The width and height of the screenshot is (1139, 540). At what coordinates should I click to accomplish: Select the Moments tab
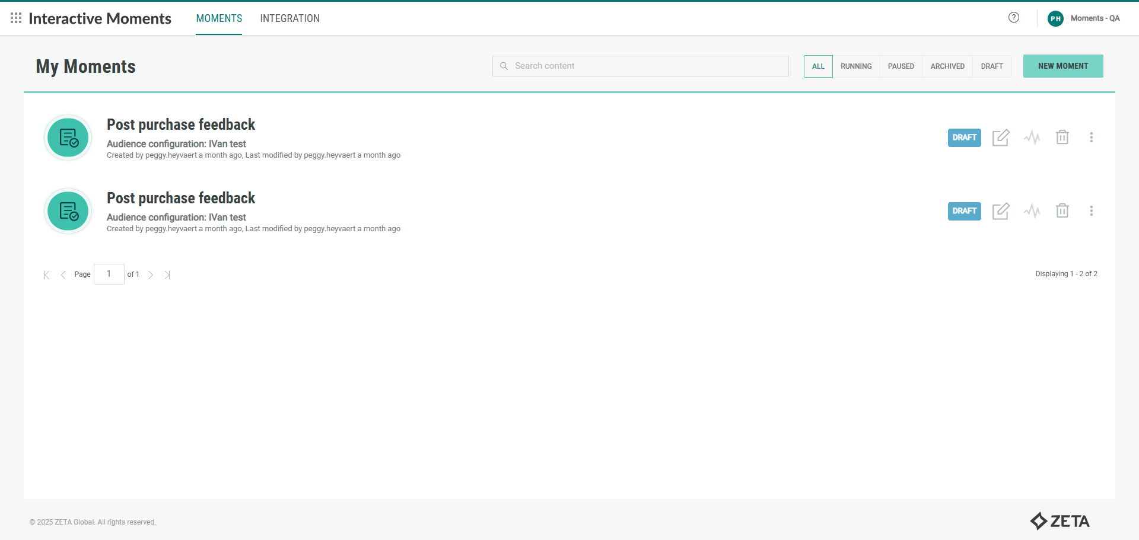(219, 18)
